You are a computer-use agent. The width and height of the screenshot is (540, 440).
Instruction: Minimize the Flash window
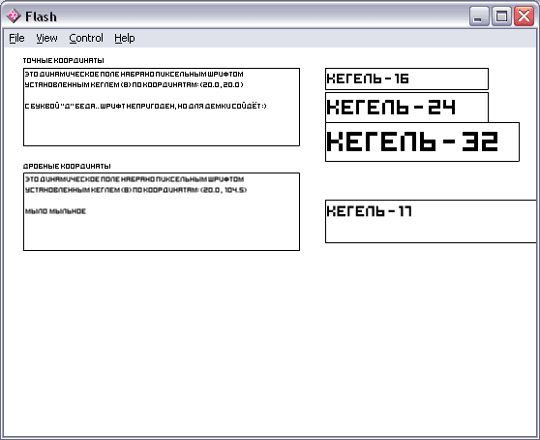(479, 16)
